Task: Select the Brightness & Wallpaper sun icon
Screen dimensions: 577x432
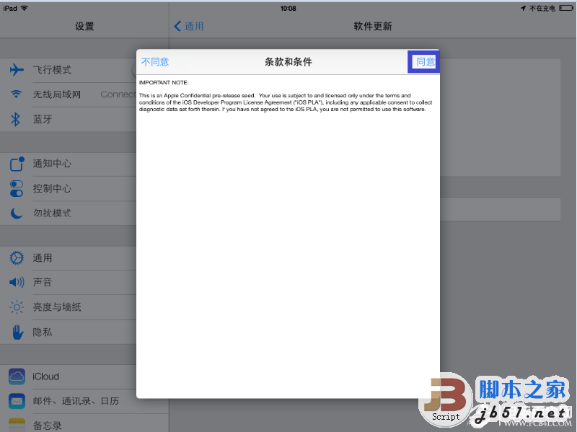Action: tap(16, 307)
